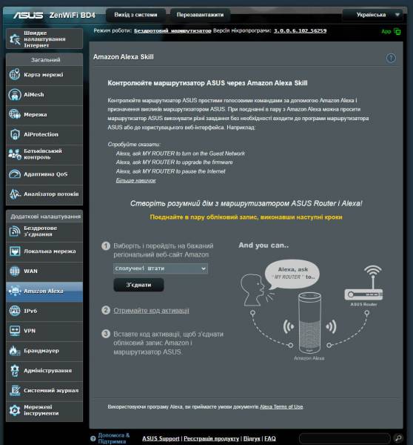Click the Мережа globe icon
Viewport: 413px width, 445px height.
click(x=15, y=114)
